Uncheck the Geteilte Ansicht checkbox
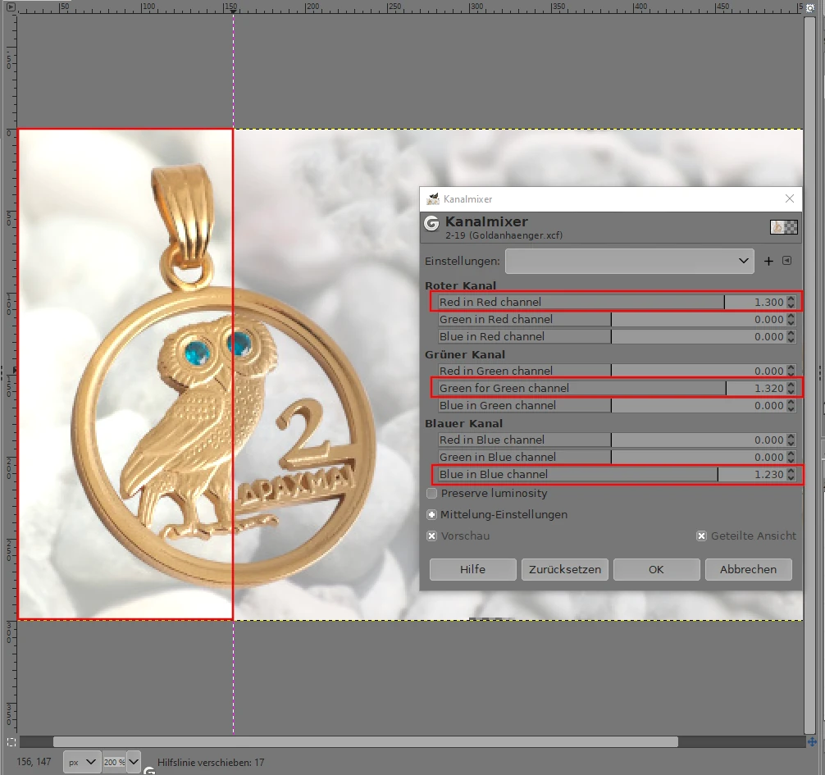 tap(702, 536)
